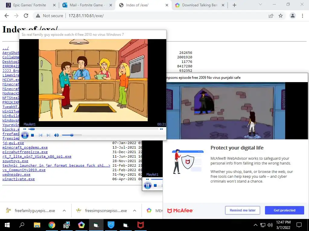Open the tab search chevron

click(260, 4)
